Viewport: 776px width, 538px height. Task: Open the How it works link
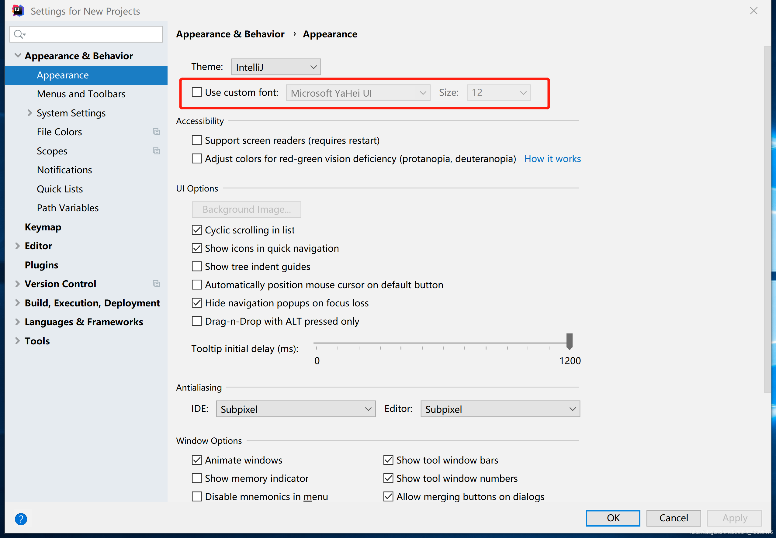coord(552,158)
